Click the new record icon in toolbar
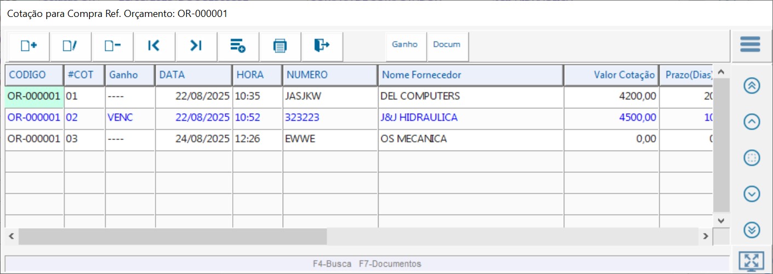 28,46
